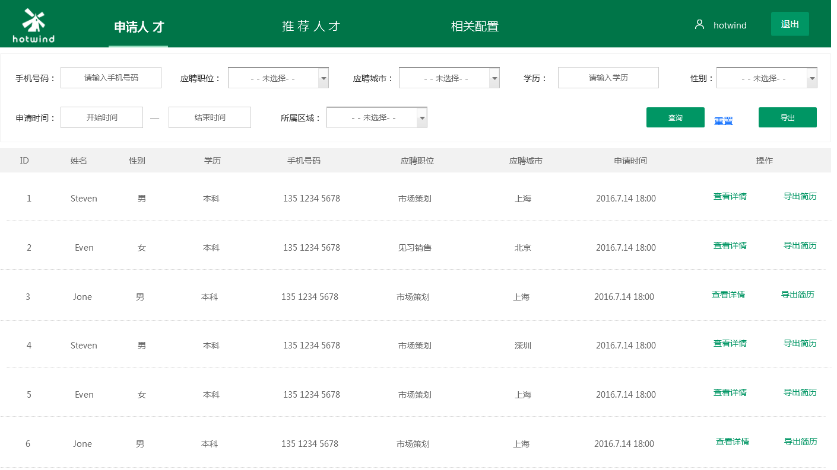View details for row 4 Steven
The image size is (837, 470).
click(x=730, y=344)
